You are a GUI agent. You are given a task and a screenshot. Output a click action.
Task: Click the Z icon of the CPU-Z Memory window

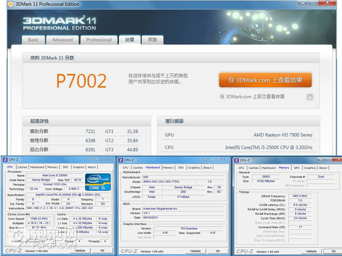(x=236, y=160)
